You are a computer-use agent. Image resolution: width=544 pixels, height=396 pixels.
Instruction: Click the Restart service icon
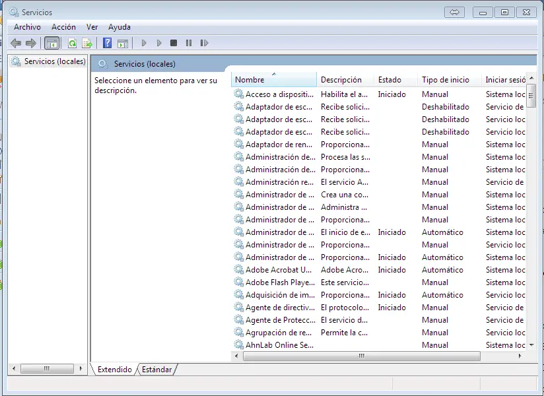(x=205, y=43)
